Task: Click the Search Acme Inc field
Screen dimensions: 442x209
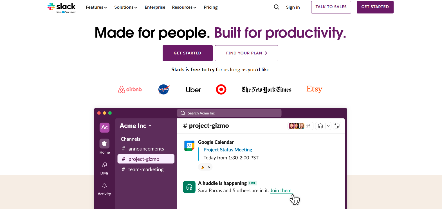Action: point(229,113)
